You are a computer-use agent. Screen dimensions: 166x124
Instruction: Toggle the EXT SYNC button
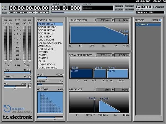[x=129, y=7]
